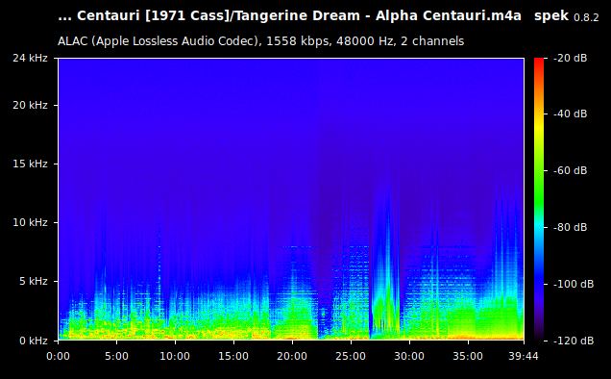Click the "0.8.2" version number
Image resolution: width=611 pixels, height=379 pixels.
click(x=586, y=17)
